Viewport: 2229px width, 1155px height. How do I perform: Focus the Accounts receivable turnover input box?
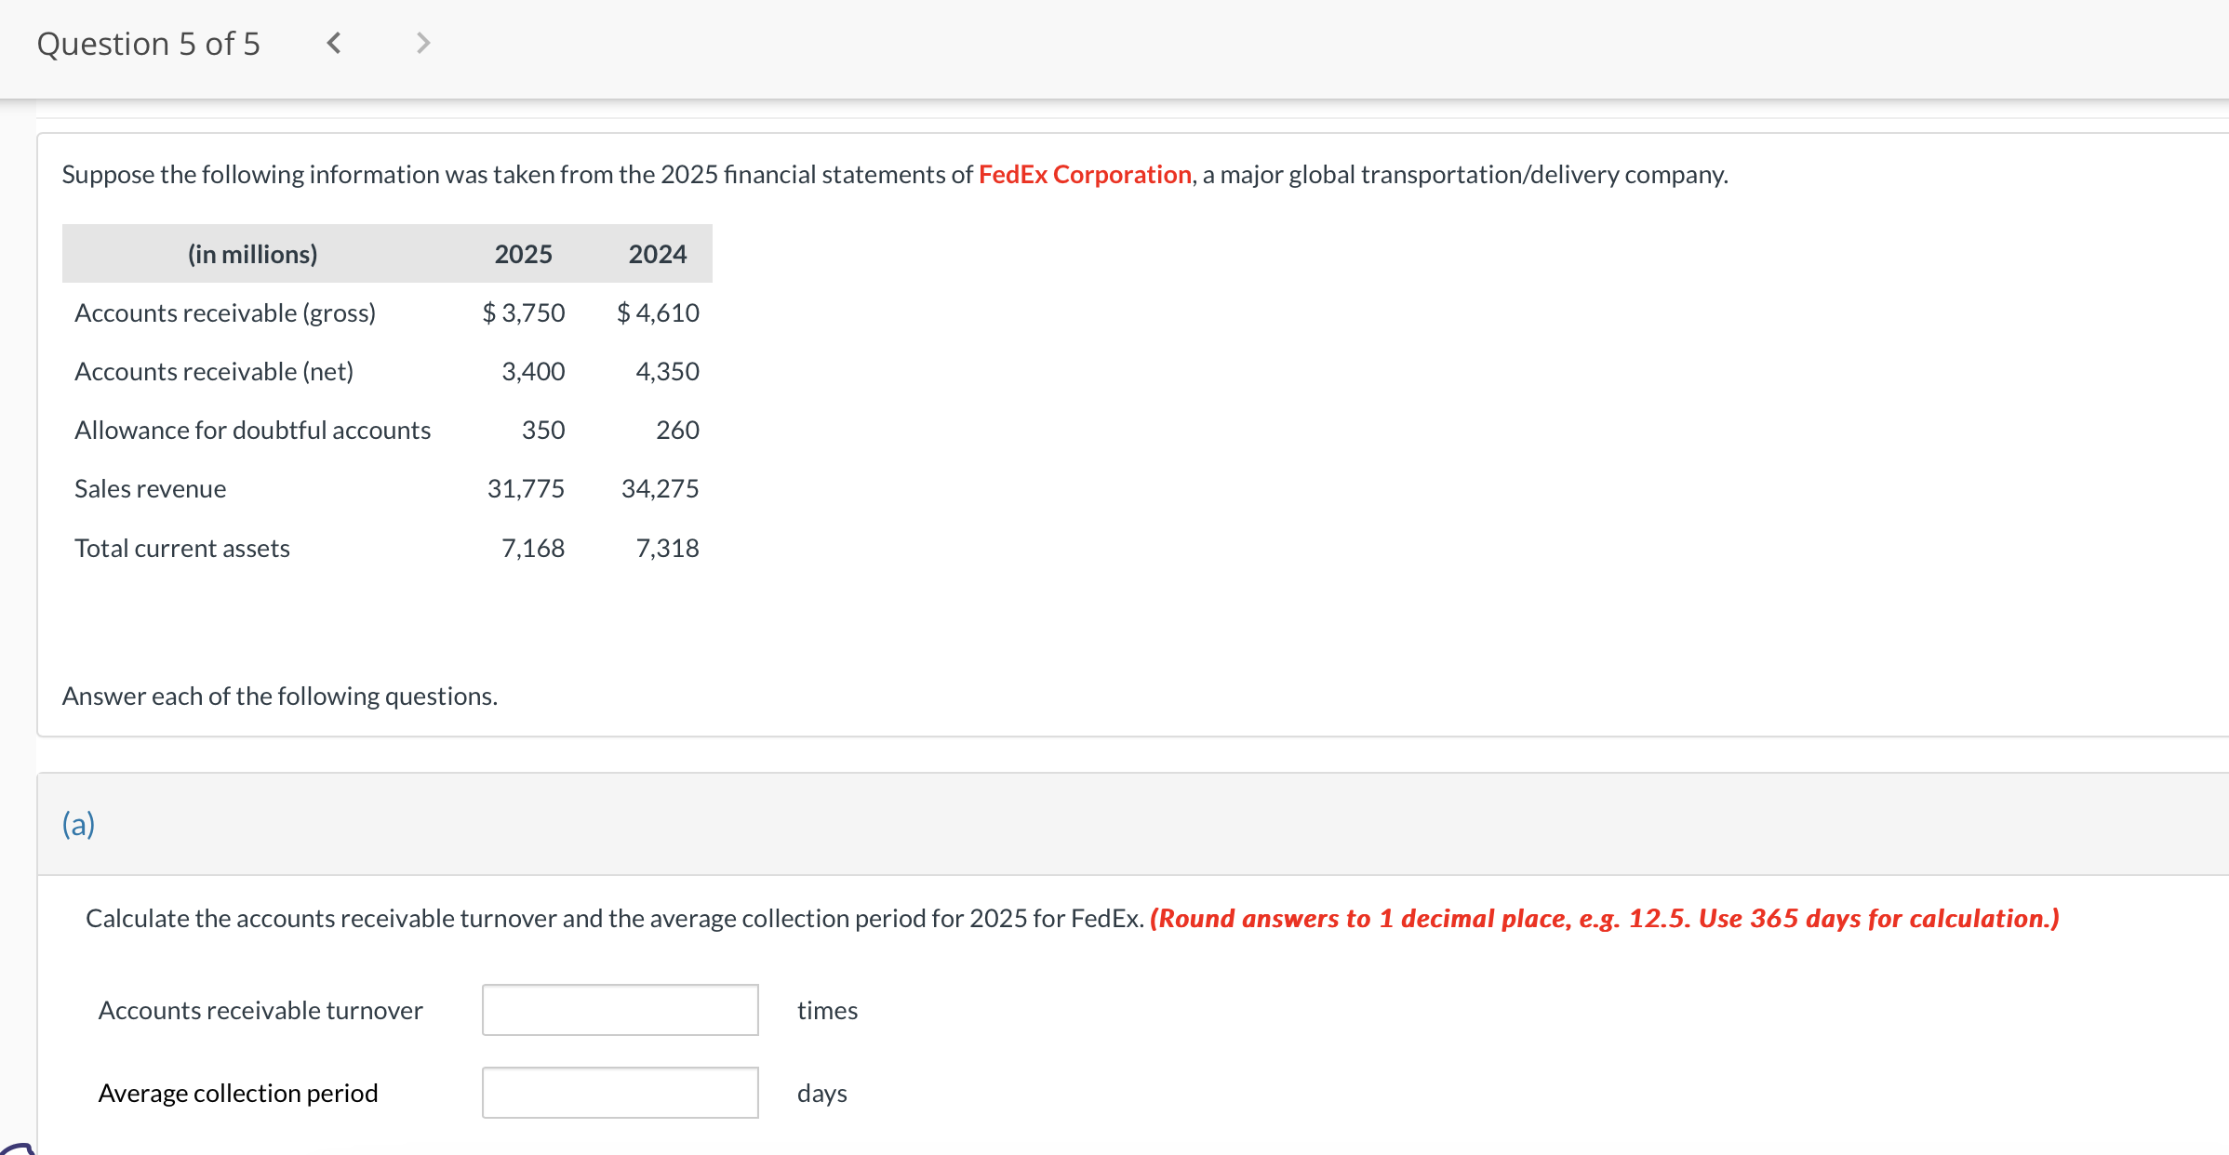(620, 1010)
